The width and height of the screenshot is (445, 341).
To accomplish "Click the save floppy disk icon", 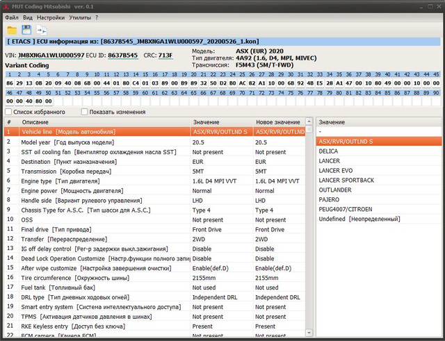I will coord(26,30).
